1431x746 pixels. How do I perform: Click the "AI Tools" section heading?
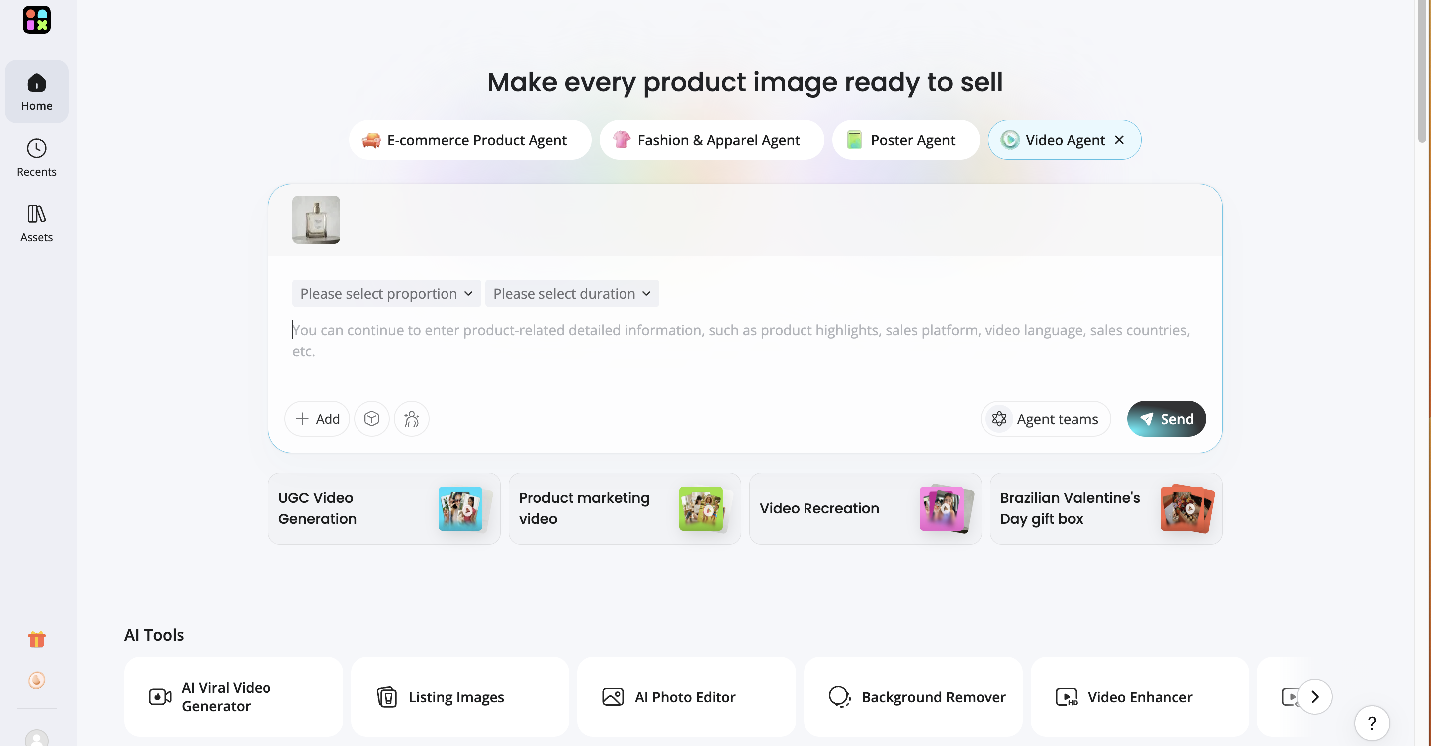(154, 635)
